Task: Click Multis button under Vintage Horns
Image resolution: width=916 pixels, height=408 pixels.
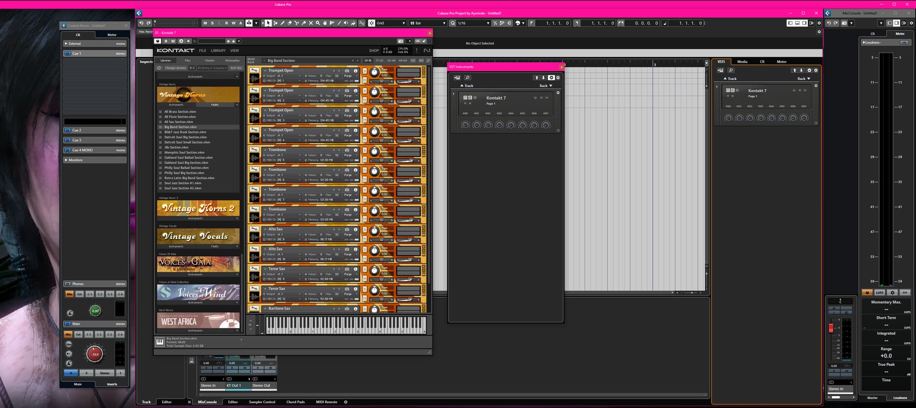Action: point(215,105)
